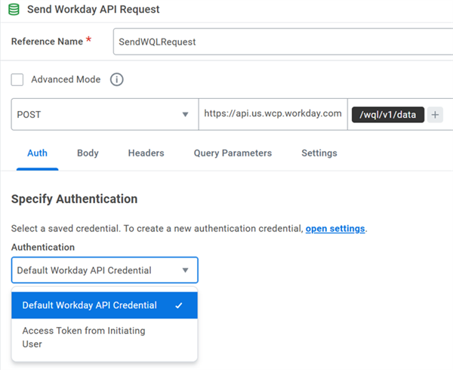This screenshot has width=453, height=370.
Task: Click the Reference Name input field
Action: 283,42
